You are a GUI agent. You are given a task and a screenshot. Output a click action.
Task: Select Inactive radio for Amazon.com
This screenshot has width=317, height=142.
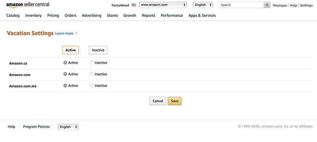(x=92, y=74)
